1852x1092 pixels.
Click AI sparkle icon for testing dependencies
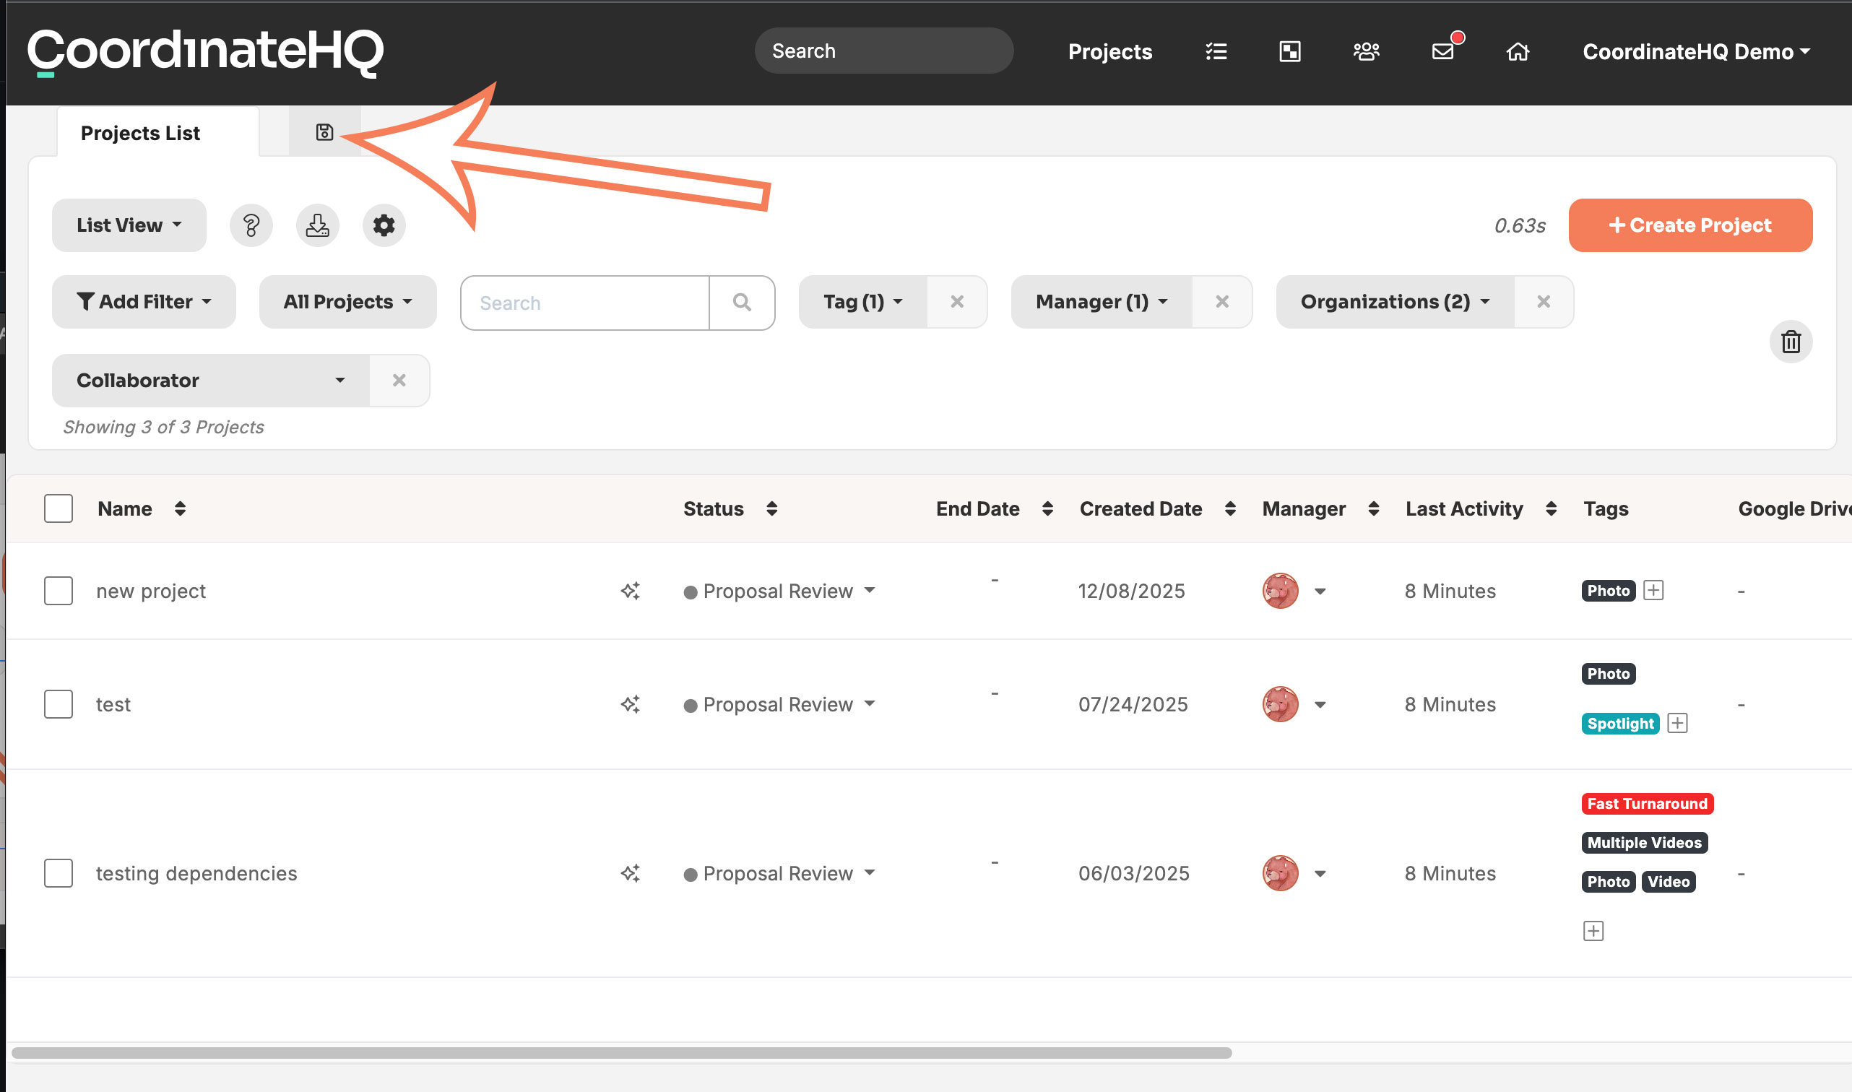click(631, 873)
